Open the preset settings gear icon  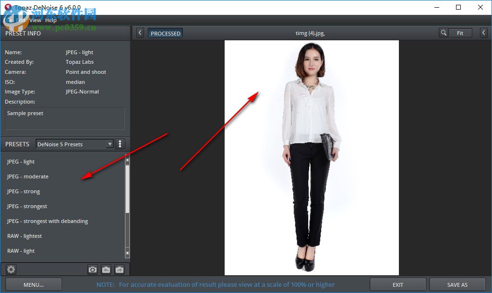[11, 269]
